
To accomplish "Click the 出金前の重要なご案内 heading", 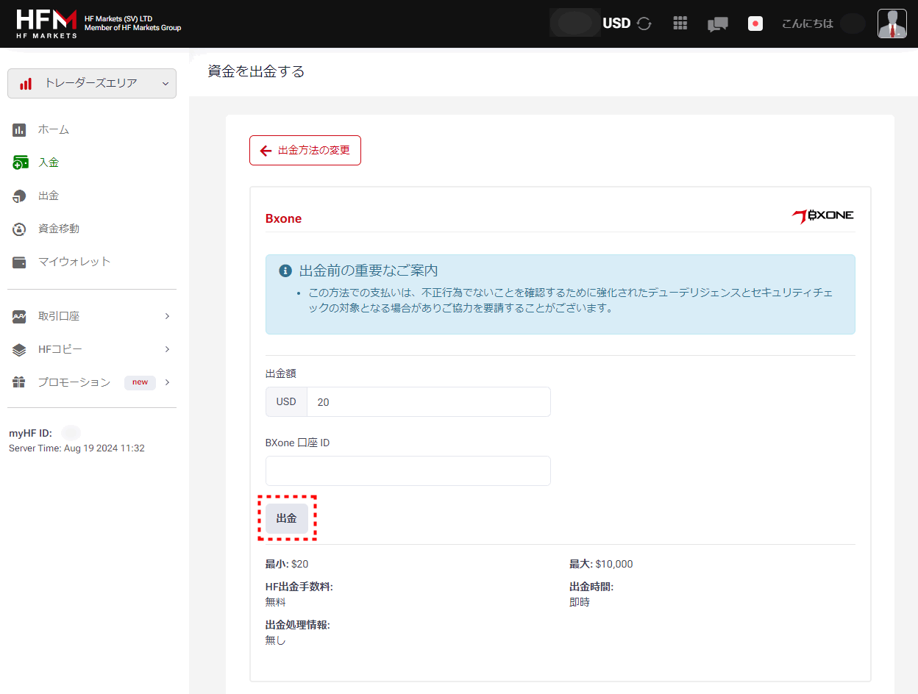I will click(x=369, y=271).
